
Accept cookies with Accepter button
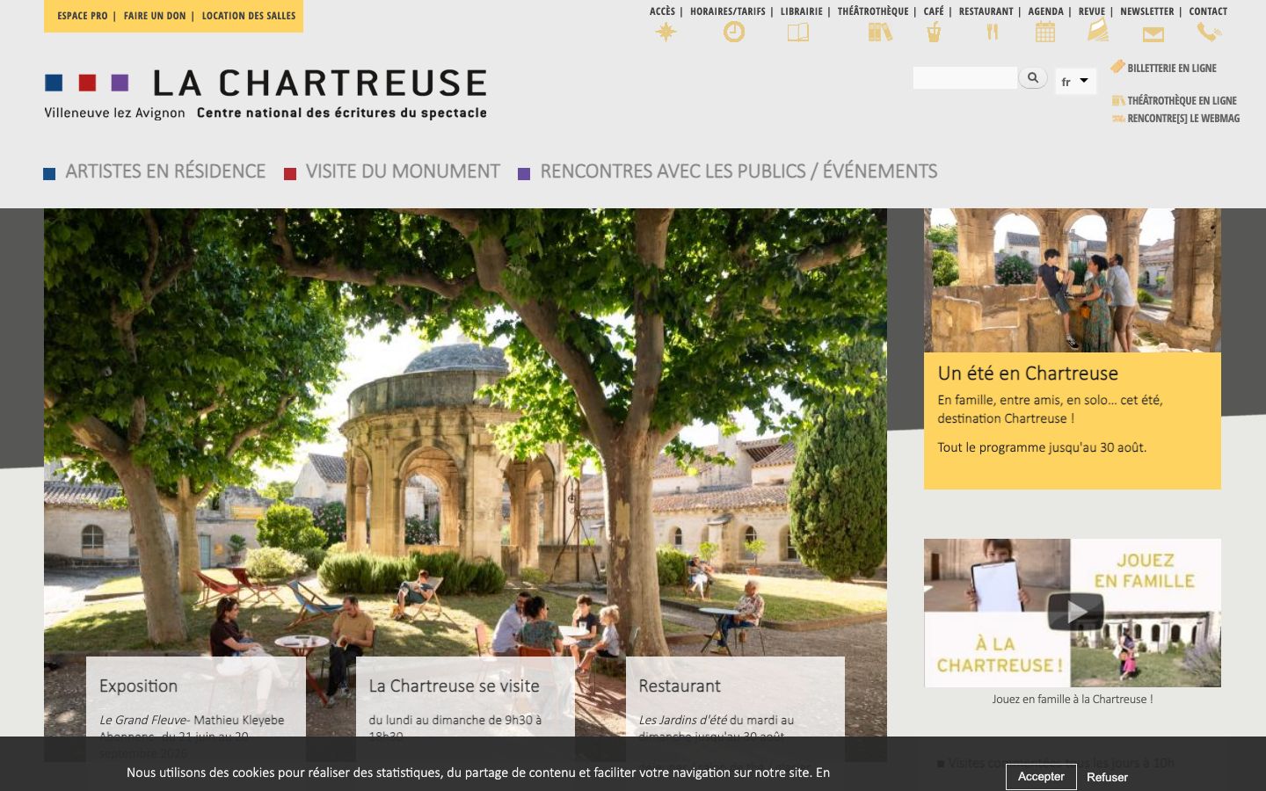pos(1041,777)
